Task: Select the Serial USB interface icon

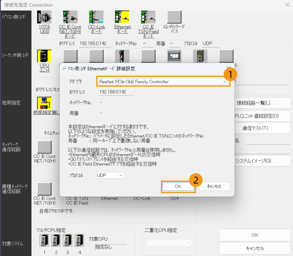Action: [44, 17]
